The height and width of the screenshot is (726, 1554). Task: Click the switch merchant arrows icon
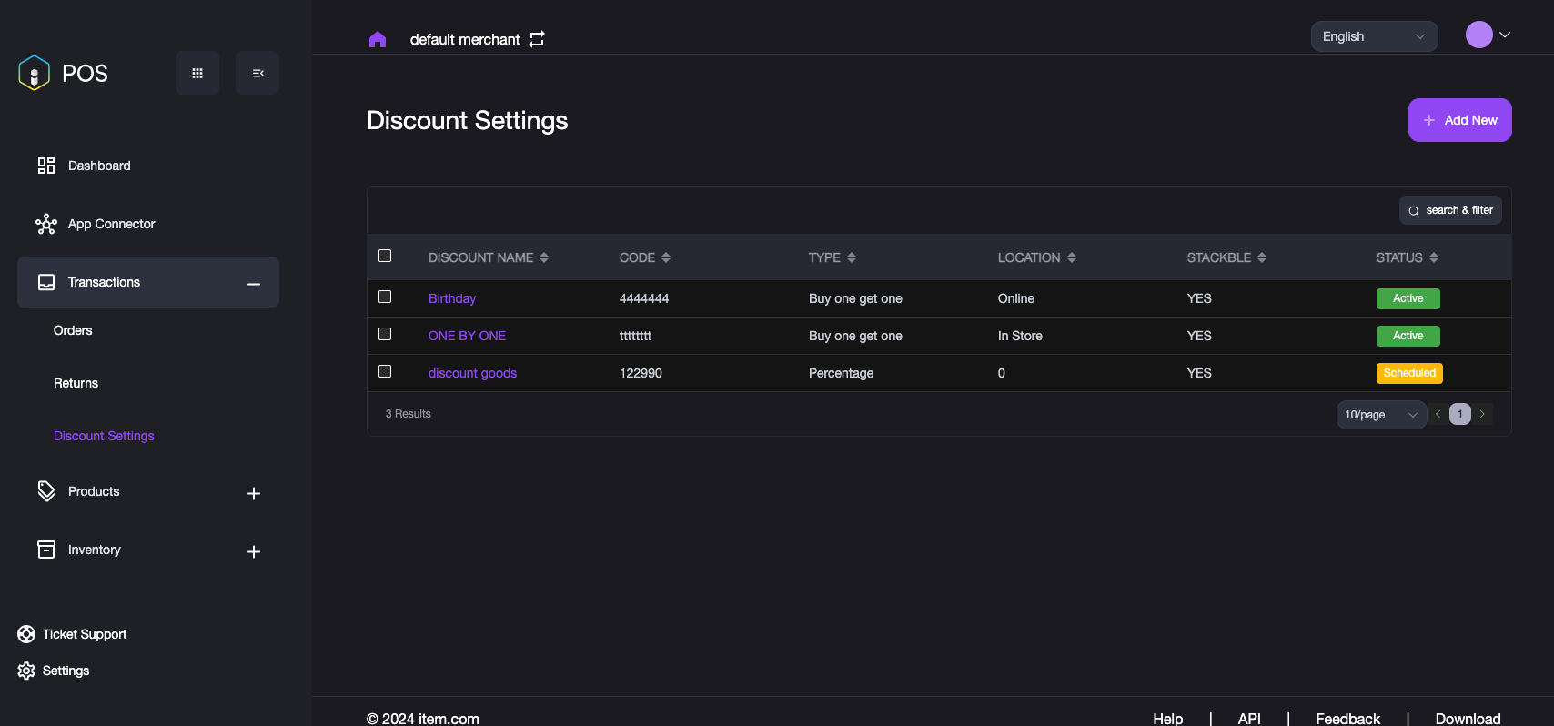click(537, 39)
